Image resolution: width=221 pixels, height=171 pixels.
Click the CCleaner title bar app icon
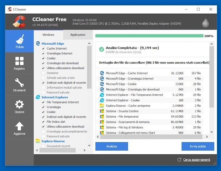[x=9, y=9]
